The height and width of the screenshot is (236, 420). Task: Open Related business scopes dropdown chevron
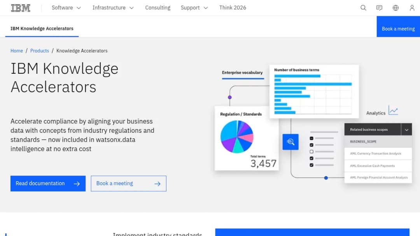[406, 130]
